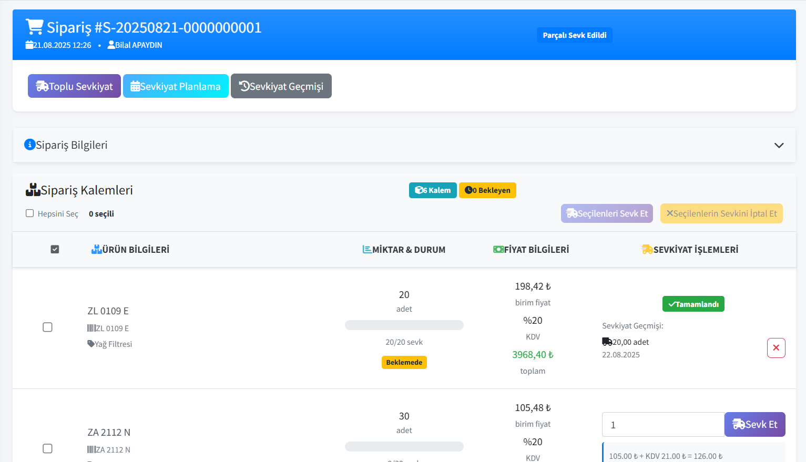Click the boxes icon next to Sipariş Kalemleri
This screenshot has width=806, height=462.
tap(33, 190)
